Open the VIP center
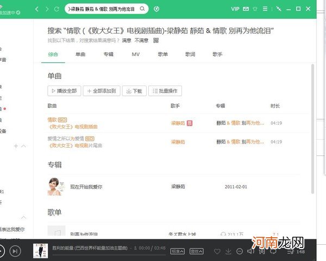This screenshot has height=261, width=326. point(235,9)
